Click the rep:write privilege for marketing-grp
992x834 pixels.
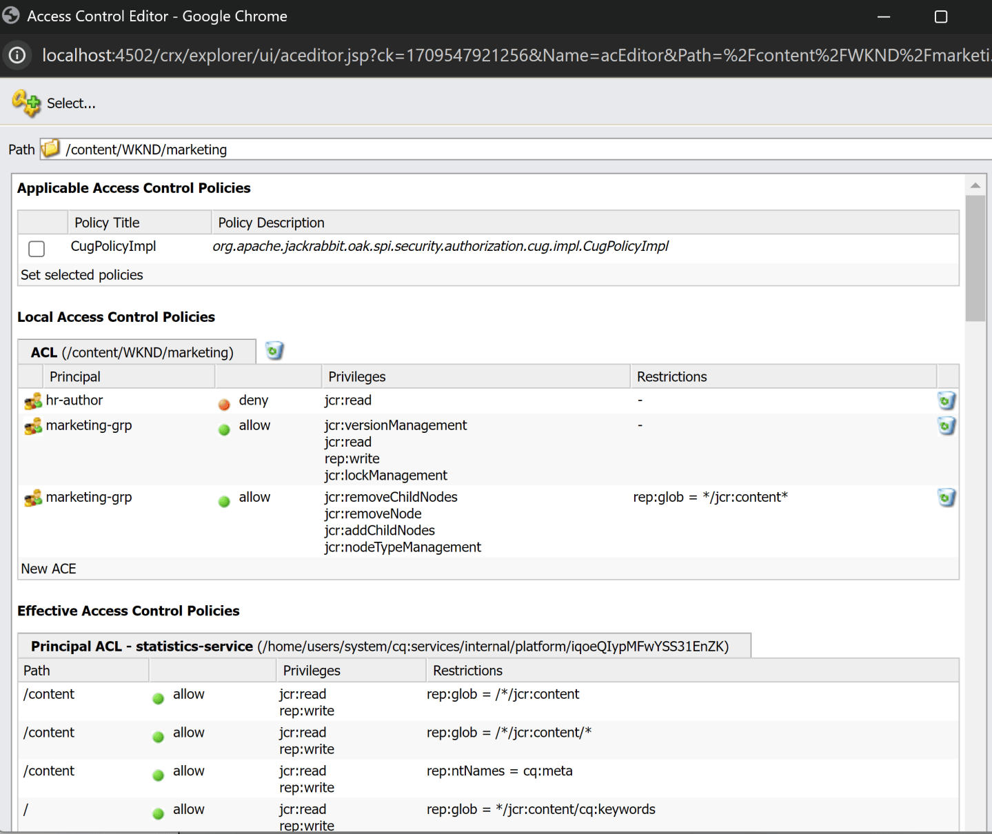point(352,459)
